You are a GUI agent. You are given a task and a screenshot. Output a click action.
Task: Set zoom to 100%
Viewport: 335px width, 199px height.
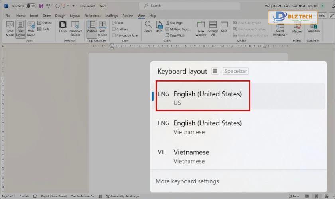pos(159,27)
